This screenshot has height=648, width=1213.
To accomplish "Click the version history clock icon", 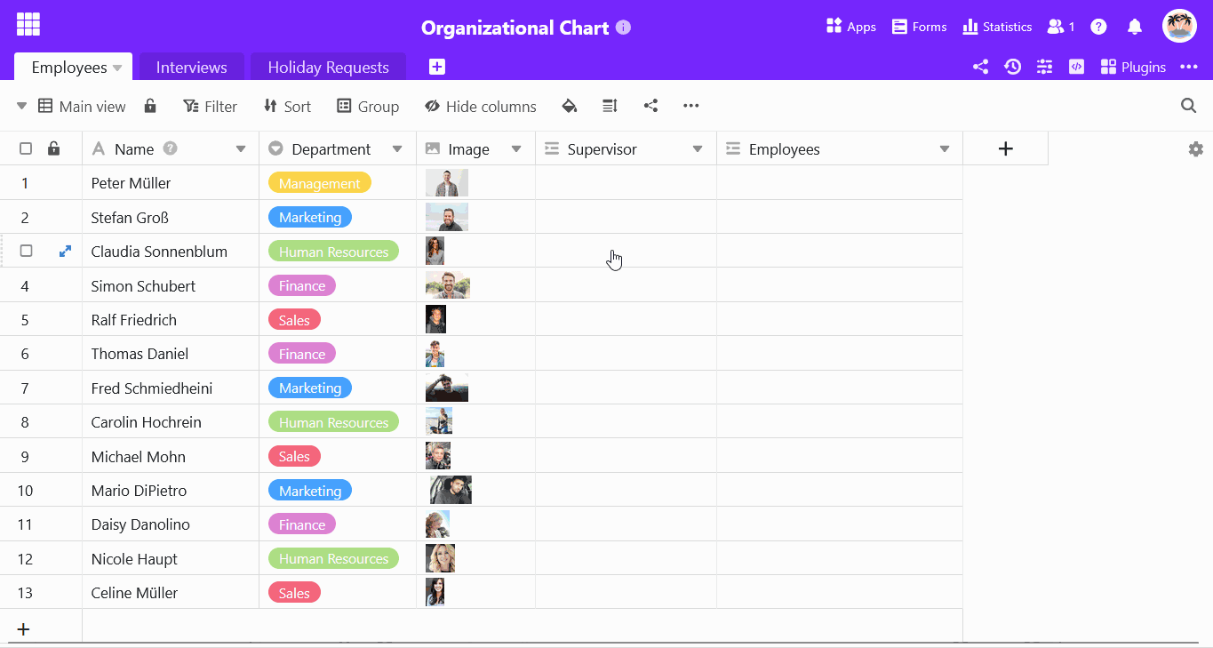I will [1012, 67].
